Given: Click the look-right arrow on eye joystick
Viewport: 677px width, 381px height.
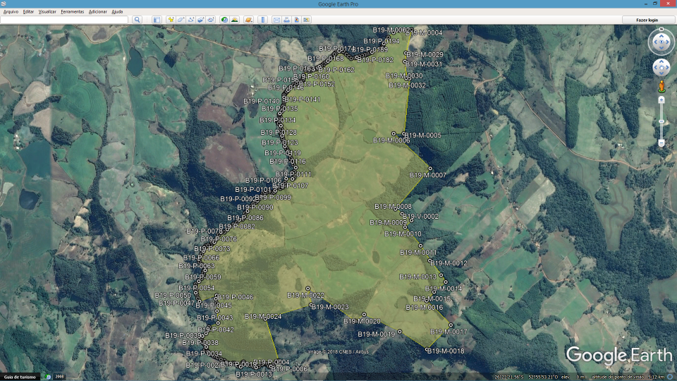Looking at the screenshot, I should 668,42.
